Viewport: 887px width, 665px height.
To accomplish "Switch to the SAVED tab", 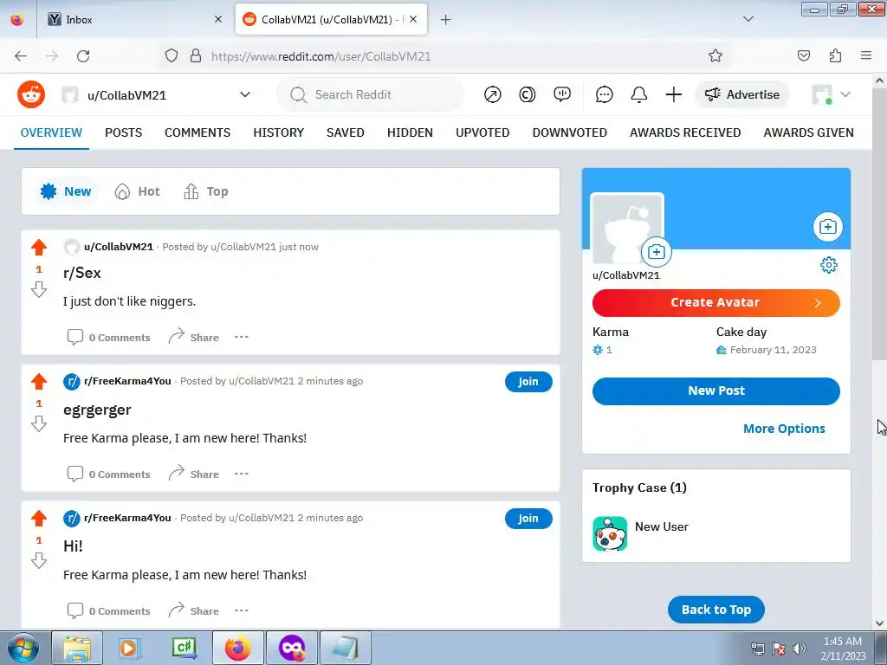I will (x=345, y=132).
